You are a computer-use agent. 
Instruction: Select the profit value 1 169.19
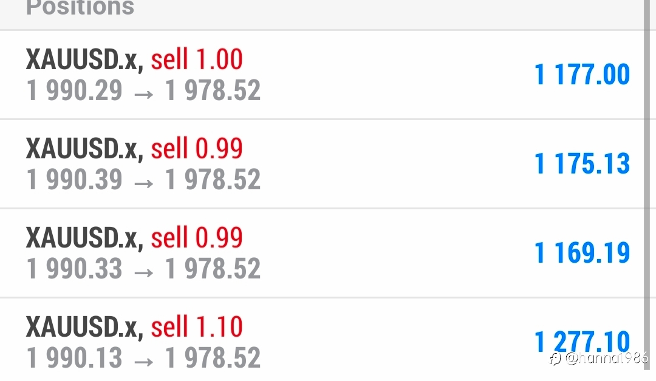(582, 253)
